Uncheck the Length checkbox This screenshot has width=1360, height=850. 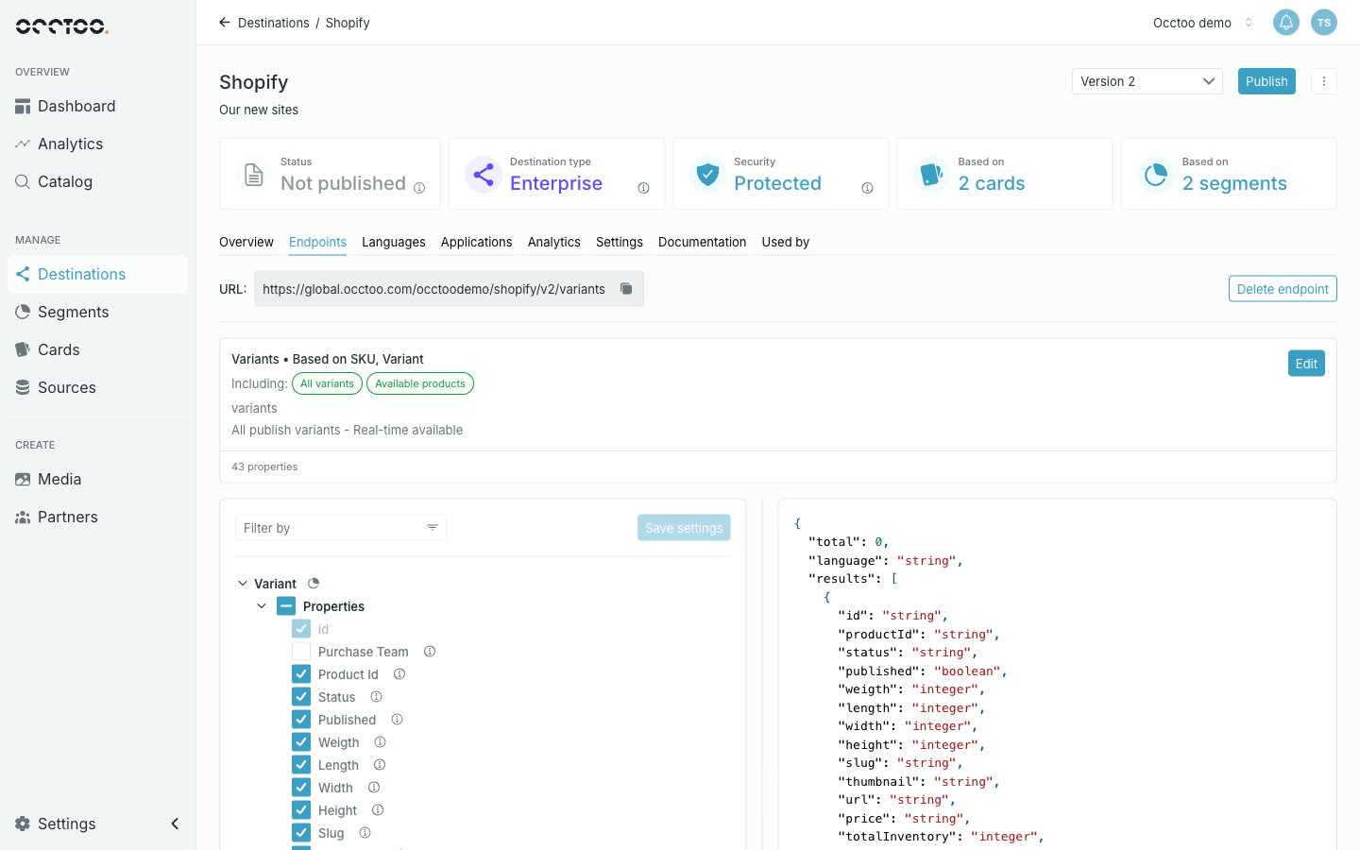(301, 765)
